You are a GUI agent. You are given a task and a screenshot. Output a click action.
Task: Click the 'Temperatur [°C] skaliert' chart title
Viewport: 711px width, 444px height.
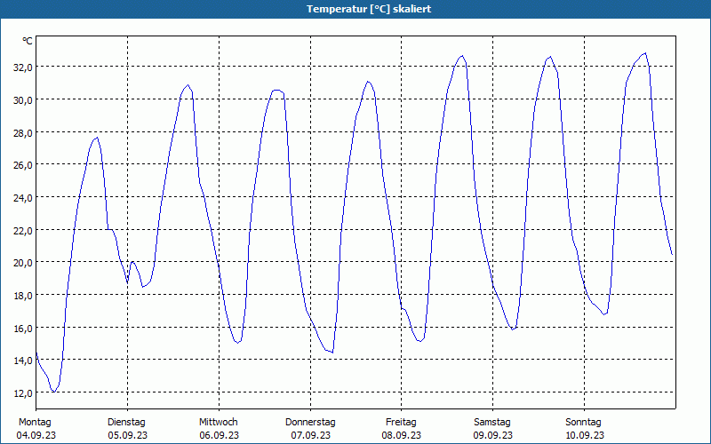click(x=355, y=8)
